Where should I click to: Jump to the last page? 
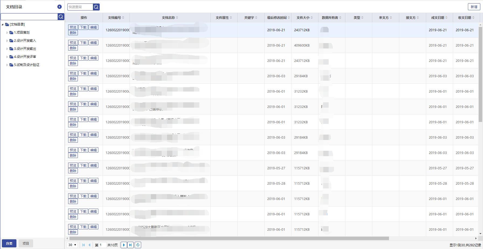click(130, 245)
